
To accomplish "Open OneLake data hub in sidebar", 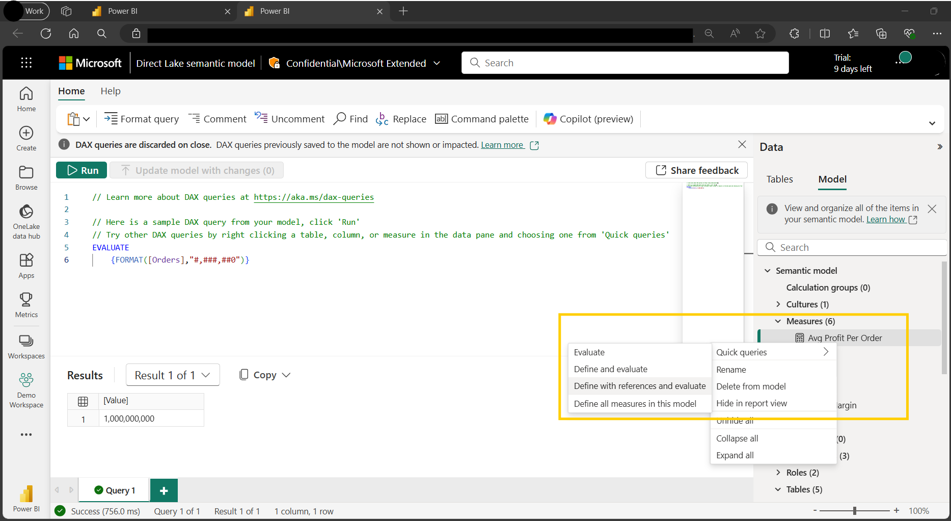I will 26,221.
